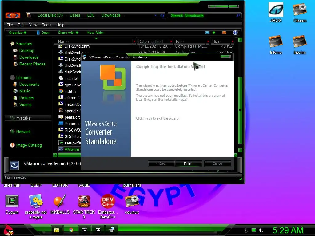Open the Size column dropdown arrow

tap(233, 41)
